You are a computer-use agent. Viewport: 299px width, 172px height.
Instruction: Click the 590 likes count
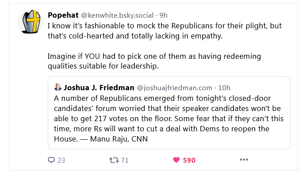coord(189,160)
